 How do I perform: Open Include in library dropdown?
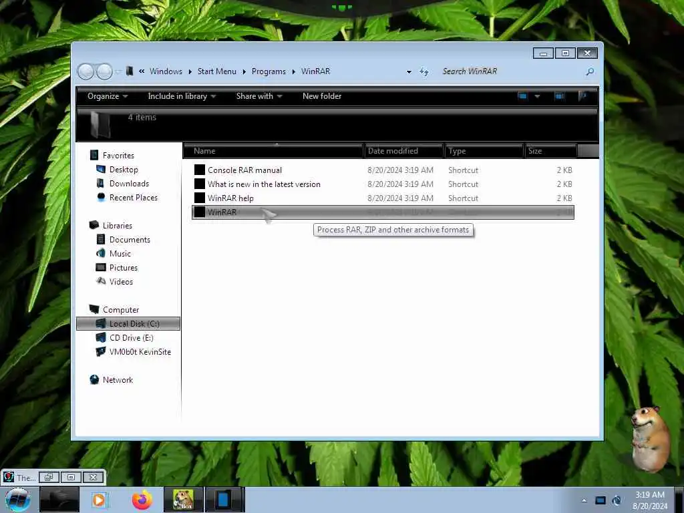point(182,96)
